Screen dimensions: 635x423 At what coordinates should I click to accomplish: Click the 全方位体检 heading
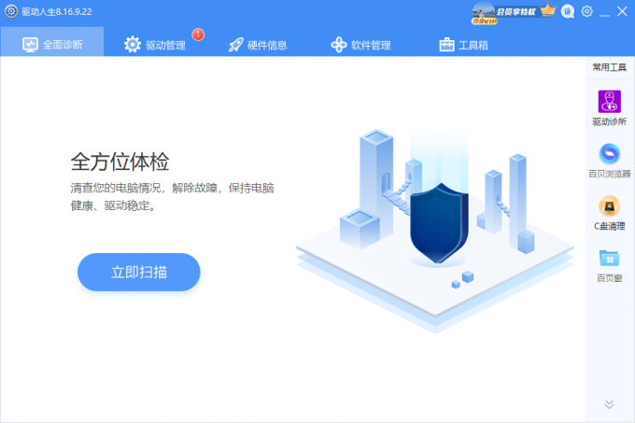click(x=120, y=162)
